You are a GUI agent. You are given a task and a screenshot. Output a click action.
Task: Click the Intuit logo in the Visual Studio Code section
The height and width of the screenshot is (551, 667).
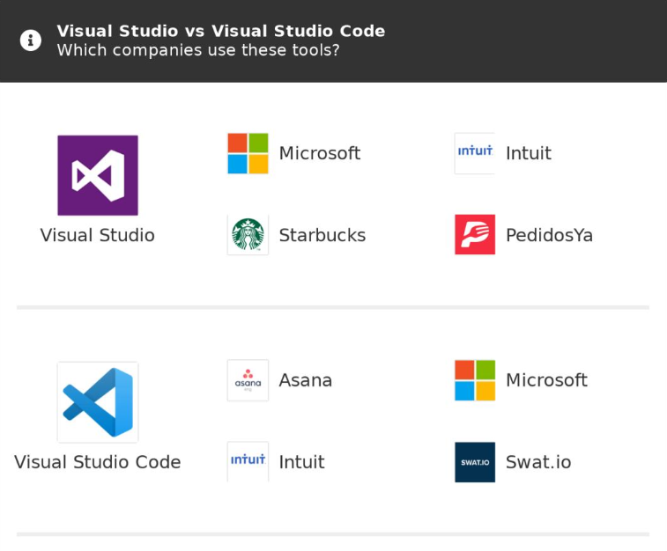(x=248, y=462)
